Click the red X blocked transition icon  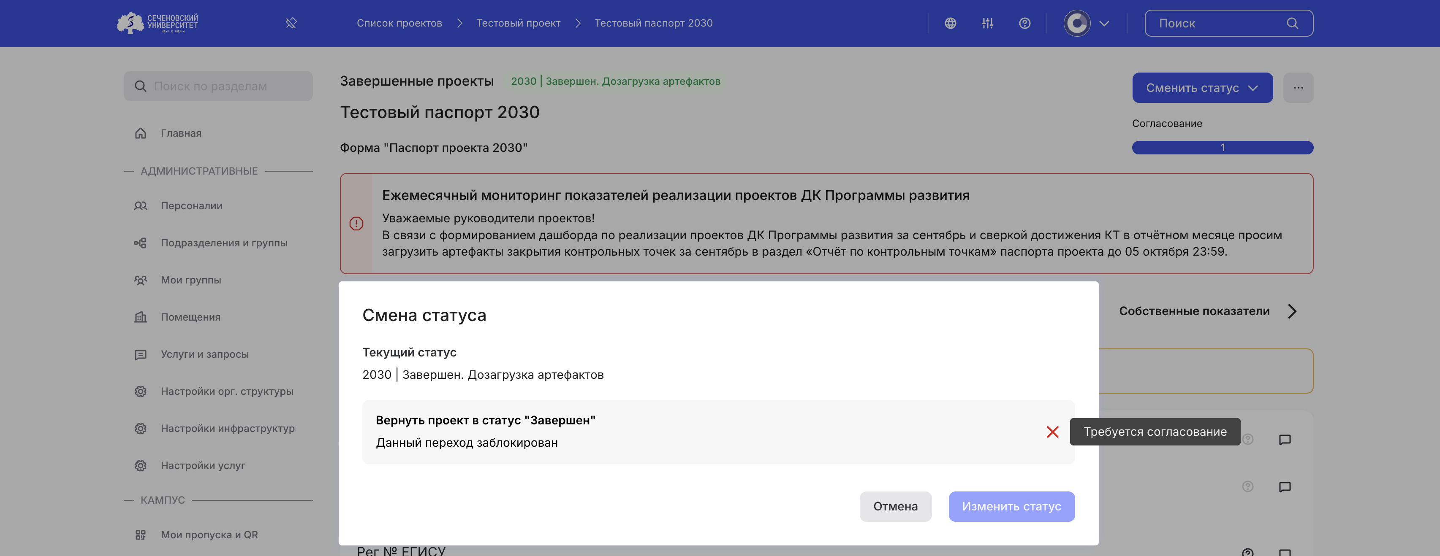(1053, 432)
